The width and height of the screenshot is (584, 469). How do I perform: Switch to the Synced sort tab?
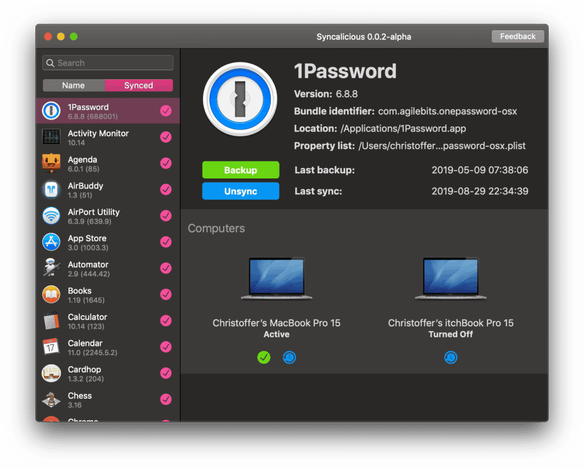pos(139,85)
